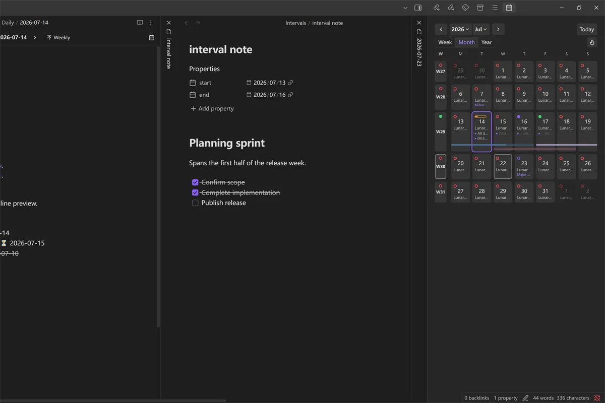Open the 2026 year dropdown
Image resolution: width=605 pixels, height=403 pixels.
point(460,29)
